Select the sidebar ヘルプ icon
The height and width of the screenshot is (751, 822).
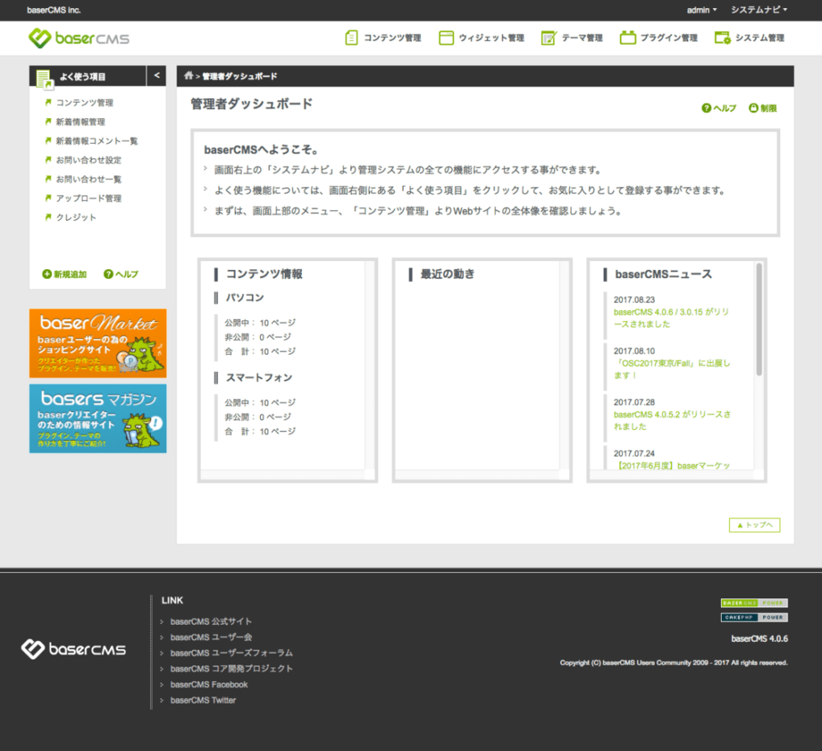point(110,274)
